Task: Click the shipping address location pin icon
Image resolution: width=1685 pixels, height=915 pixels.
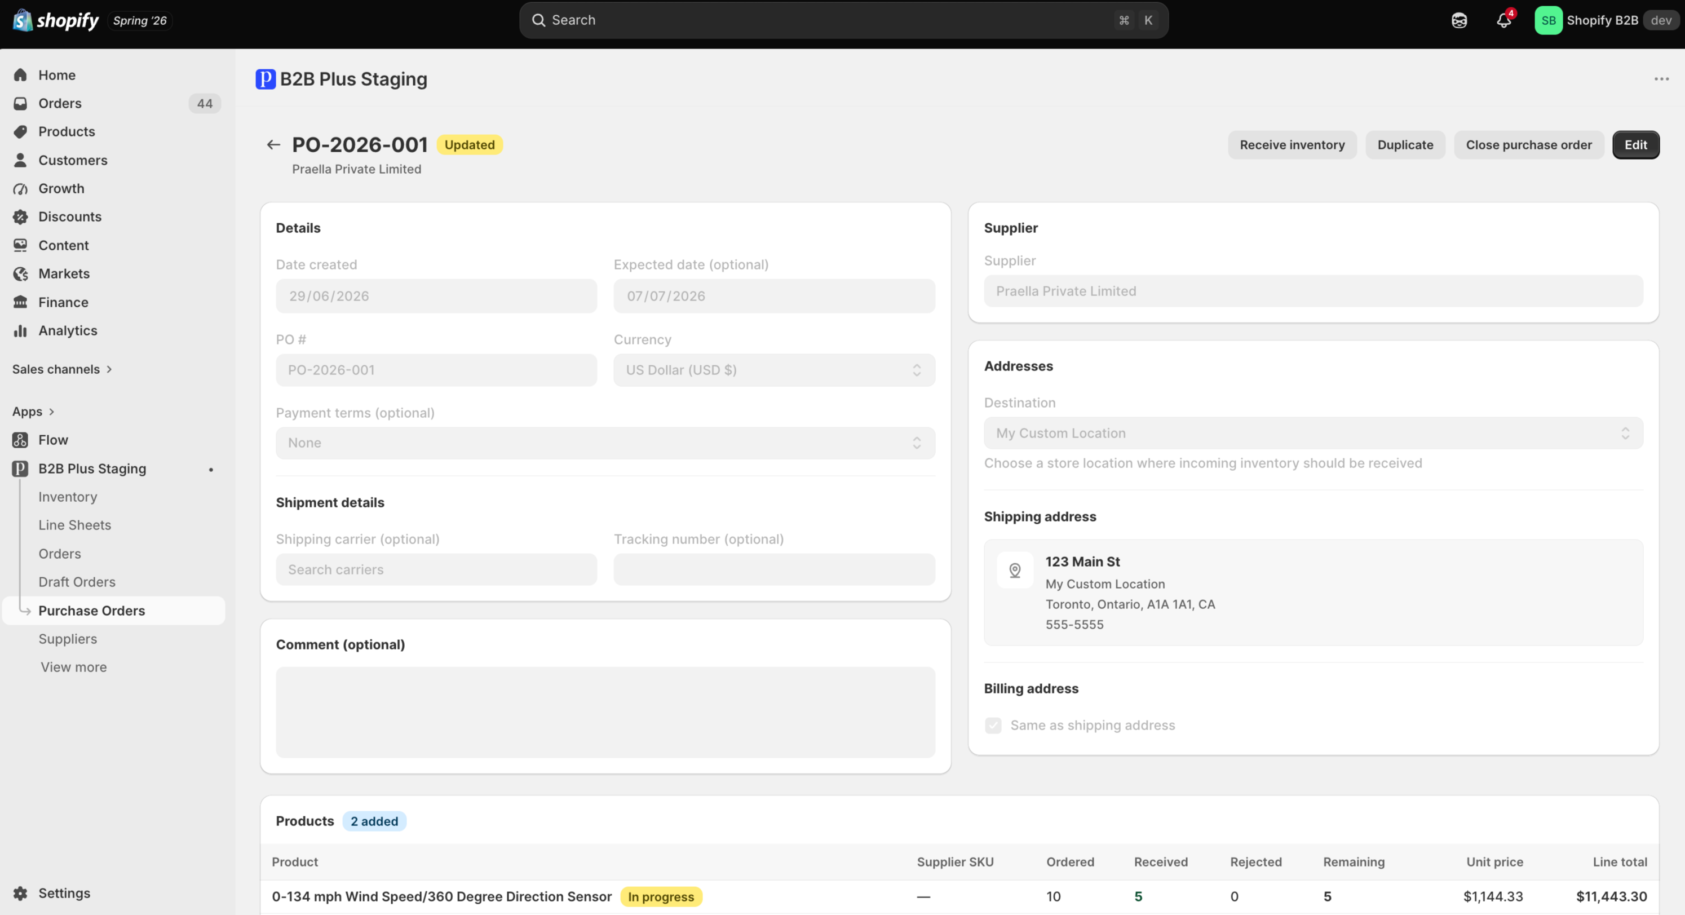Action: [1015, 571]
